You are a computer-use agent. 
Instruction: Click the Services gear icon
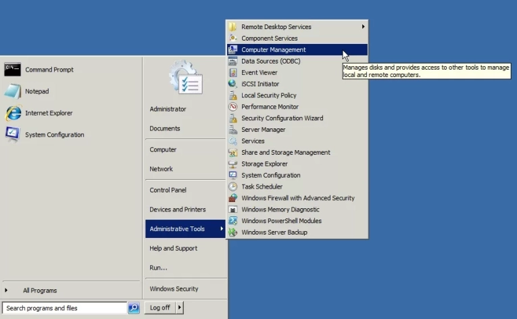click(x=233, y=141)
